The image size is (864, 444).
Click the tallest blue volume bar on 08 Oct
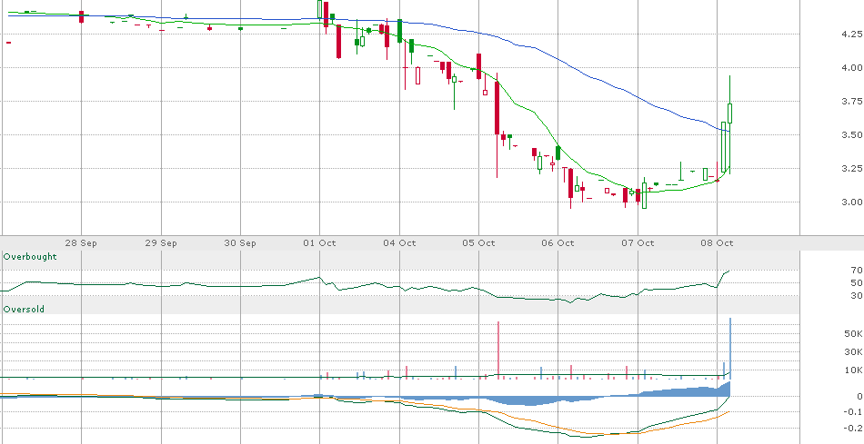pyautogui.click(x=730, y=349)
